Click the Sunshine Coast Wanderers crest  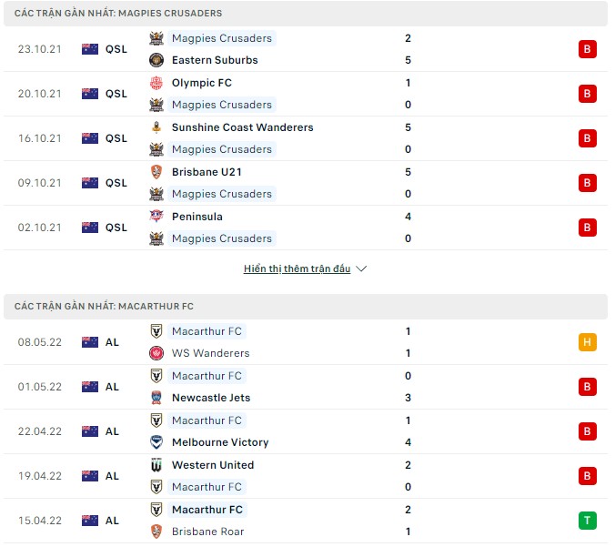pyautogui.click(x=156, y=127)
